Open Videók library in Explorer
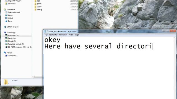The width and height of the screenshot is (177, 99). pyautogui.click(x=11, y=18)
